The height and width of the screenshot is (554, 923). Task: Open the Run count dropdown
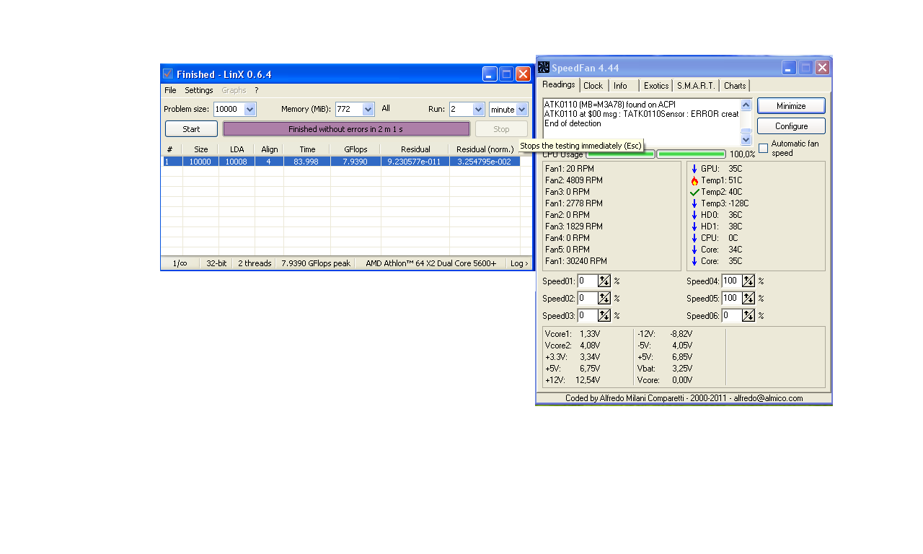[x=478, y=110]
